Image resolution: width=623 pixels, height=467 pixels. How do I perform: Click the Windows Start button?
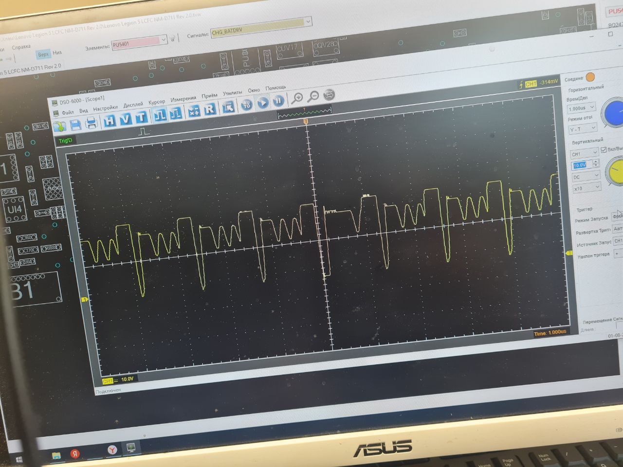click(18, 459)
